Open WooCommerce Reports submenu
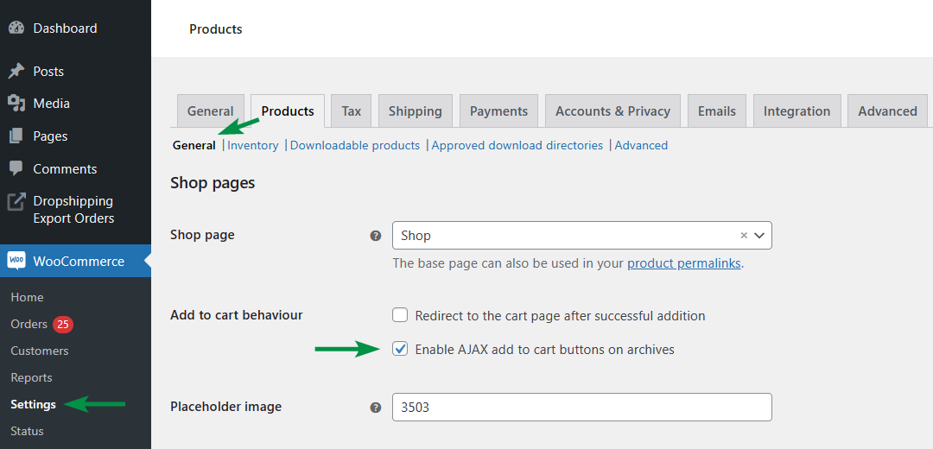The image size is (933, 449). click(32, 377)
